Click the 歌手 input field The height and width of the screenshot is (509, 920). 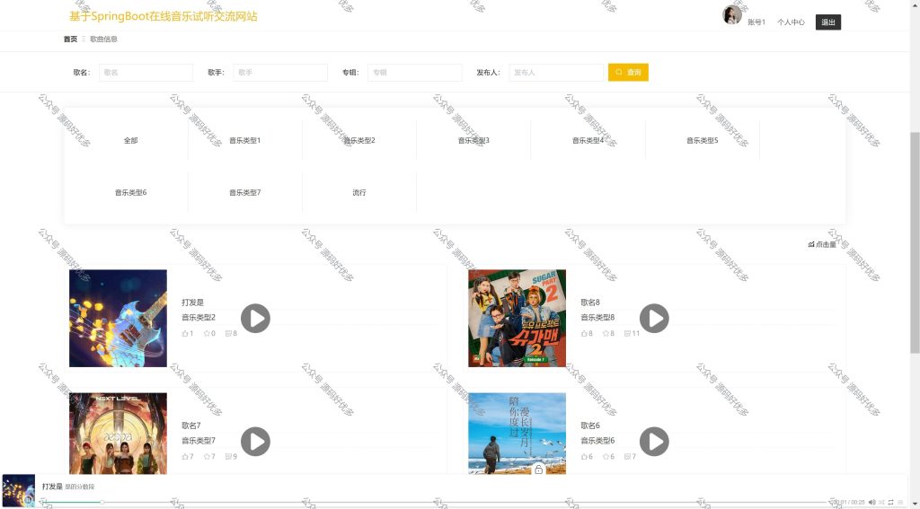(280, 72)
